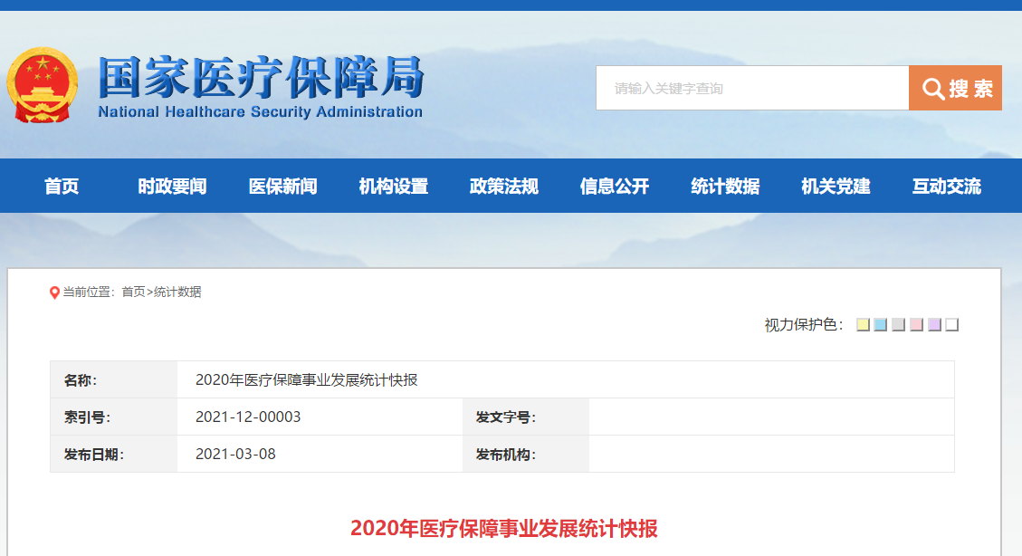Click the 发布日期 label cell

[114, 455]
